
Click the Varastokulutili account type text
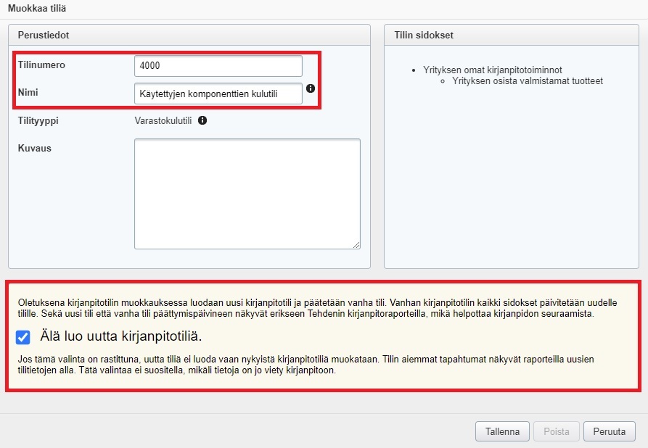coord(163,121)
